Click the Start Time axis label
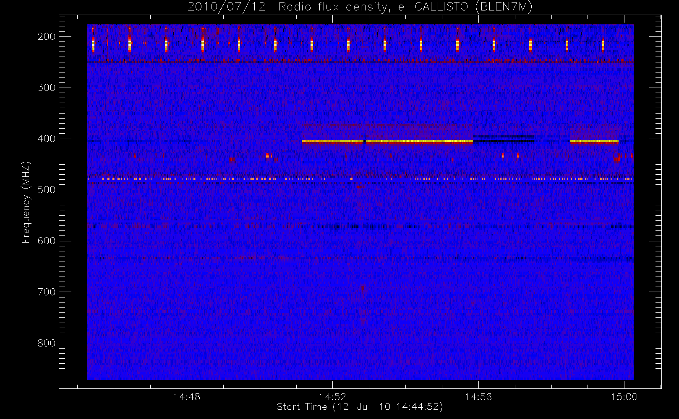This screenshot has width=679, height=419. point(360,407)
